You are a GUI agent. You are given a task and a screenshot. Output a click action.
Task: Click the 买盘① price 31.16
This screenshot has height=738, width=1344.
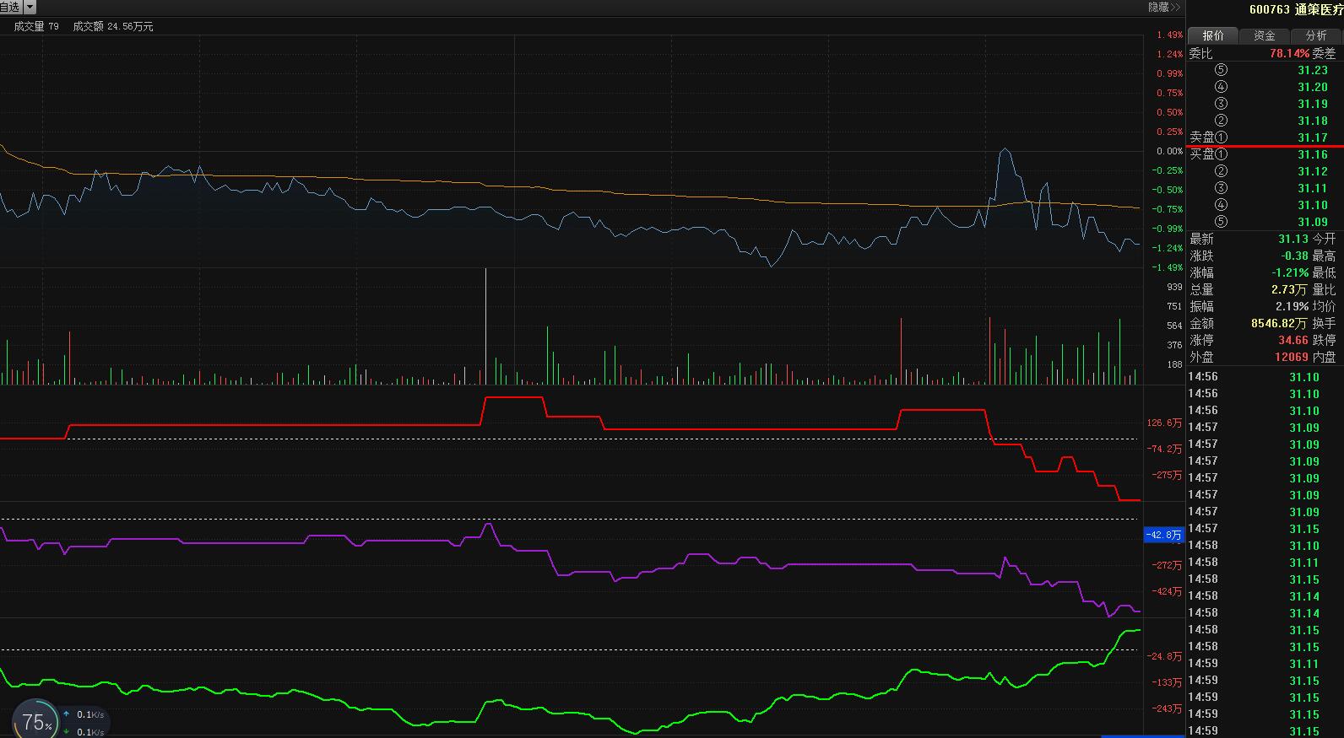pyautogui.click(x=1313, y=154)
